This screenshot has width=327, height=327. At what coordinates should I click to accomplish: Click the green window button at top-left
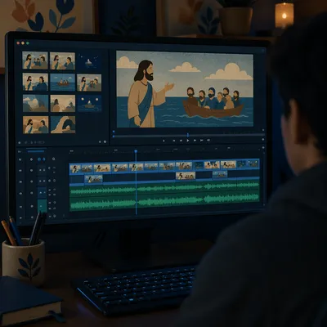tap(28, 43)
